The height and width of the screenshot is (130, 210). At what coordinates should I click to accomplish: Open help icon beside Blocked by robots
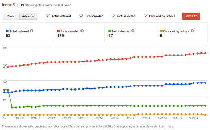click(x=192, y=31)
